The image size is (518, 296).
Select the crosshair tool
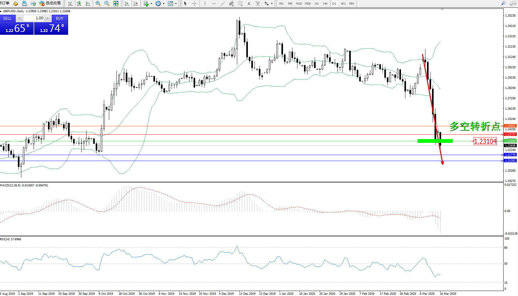pos(194,3)
